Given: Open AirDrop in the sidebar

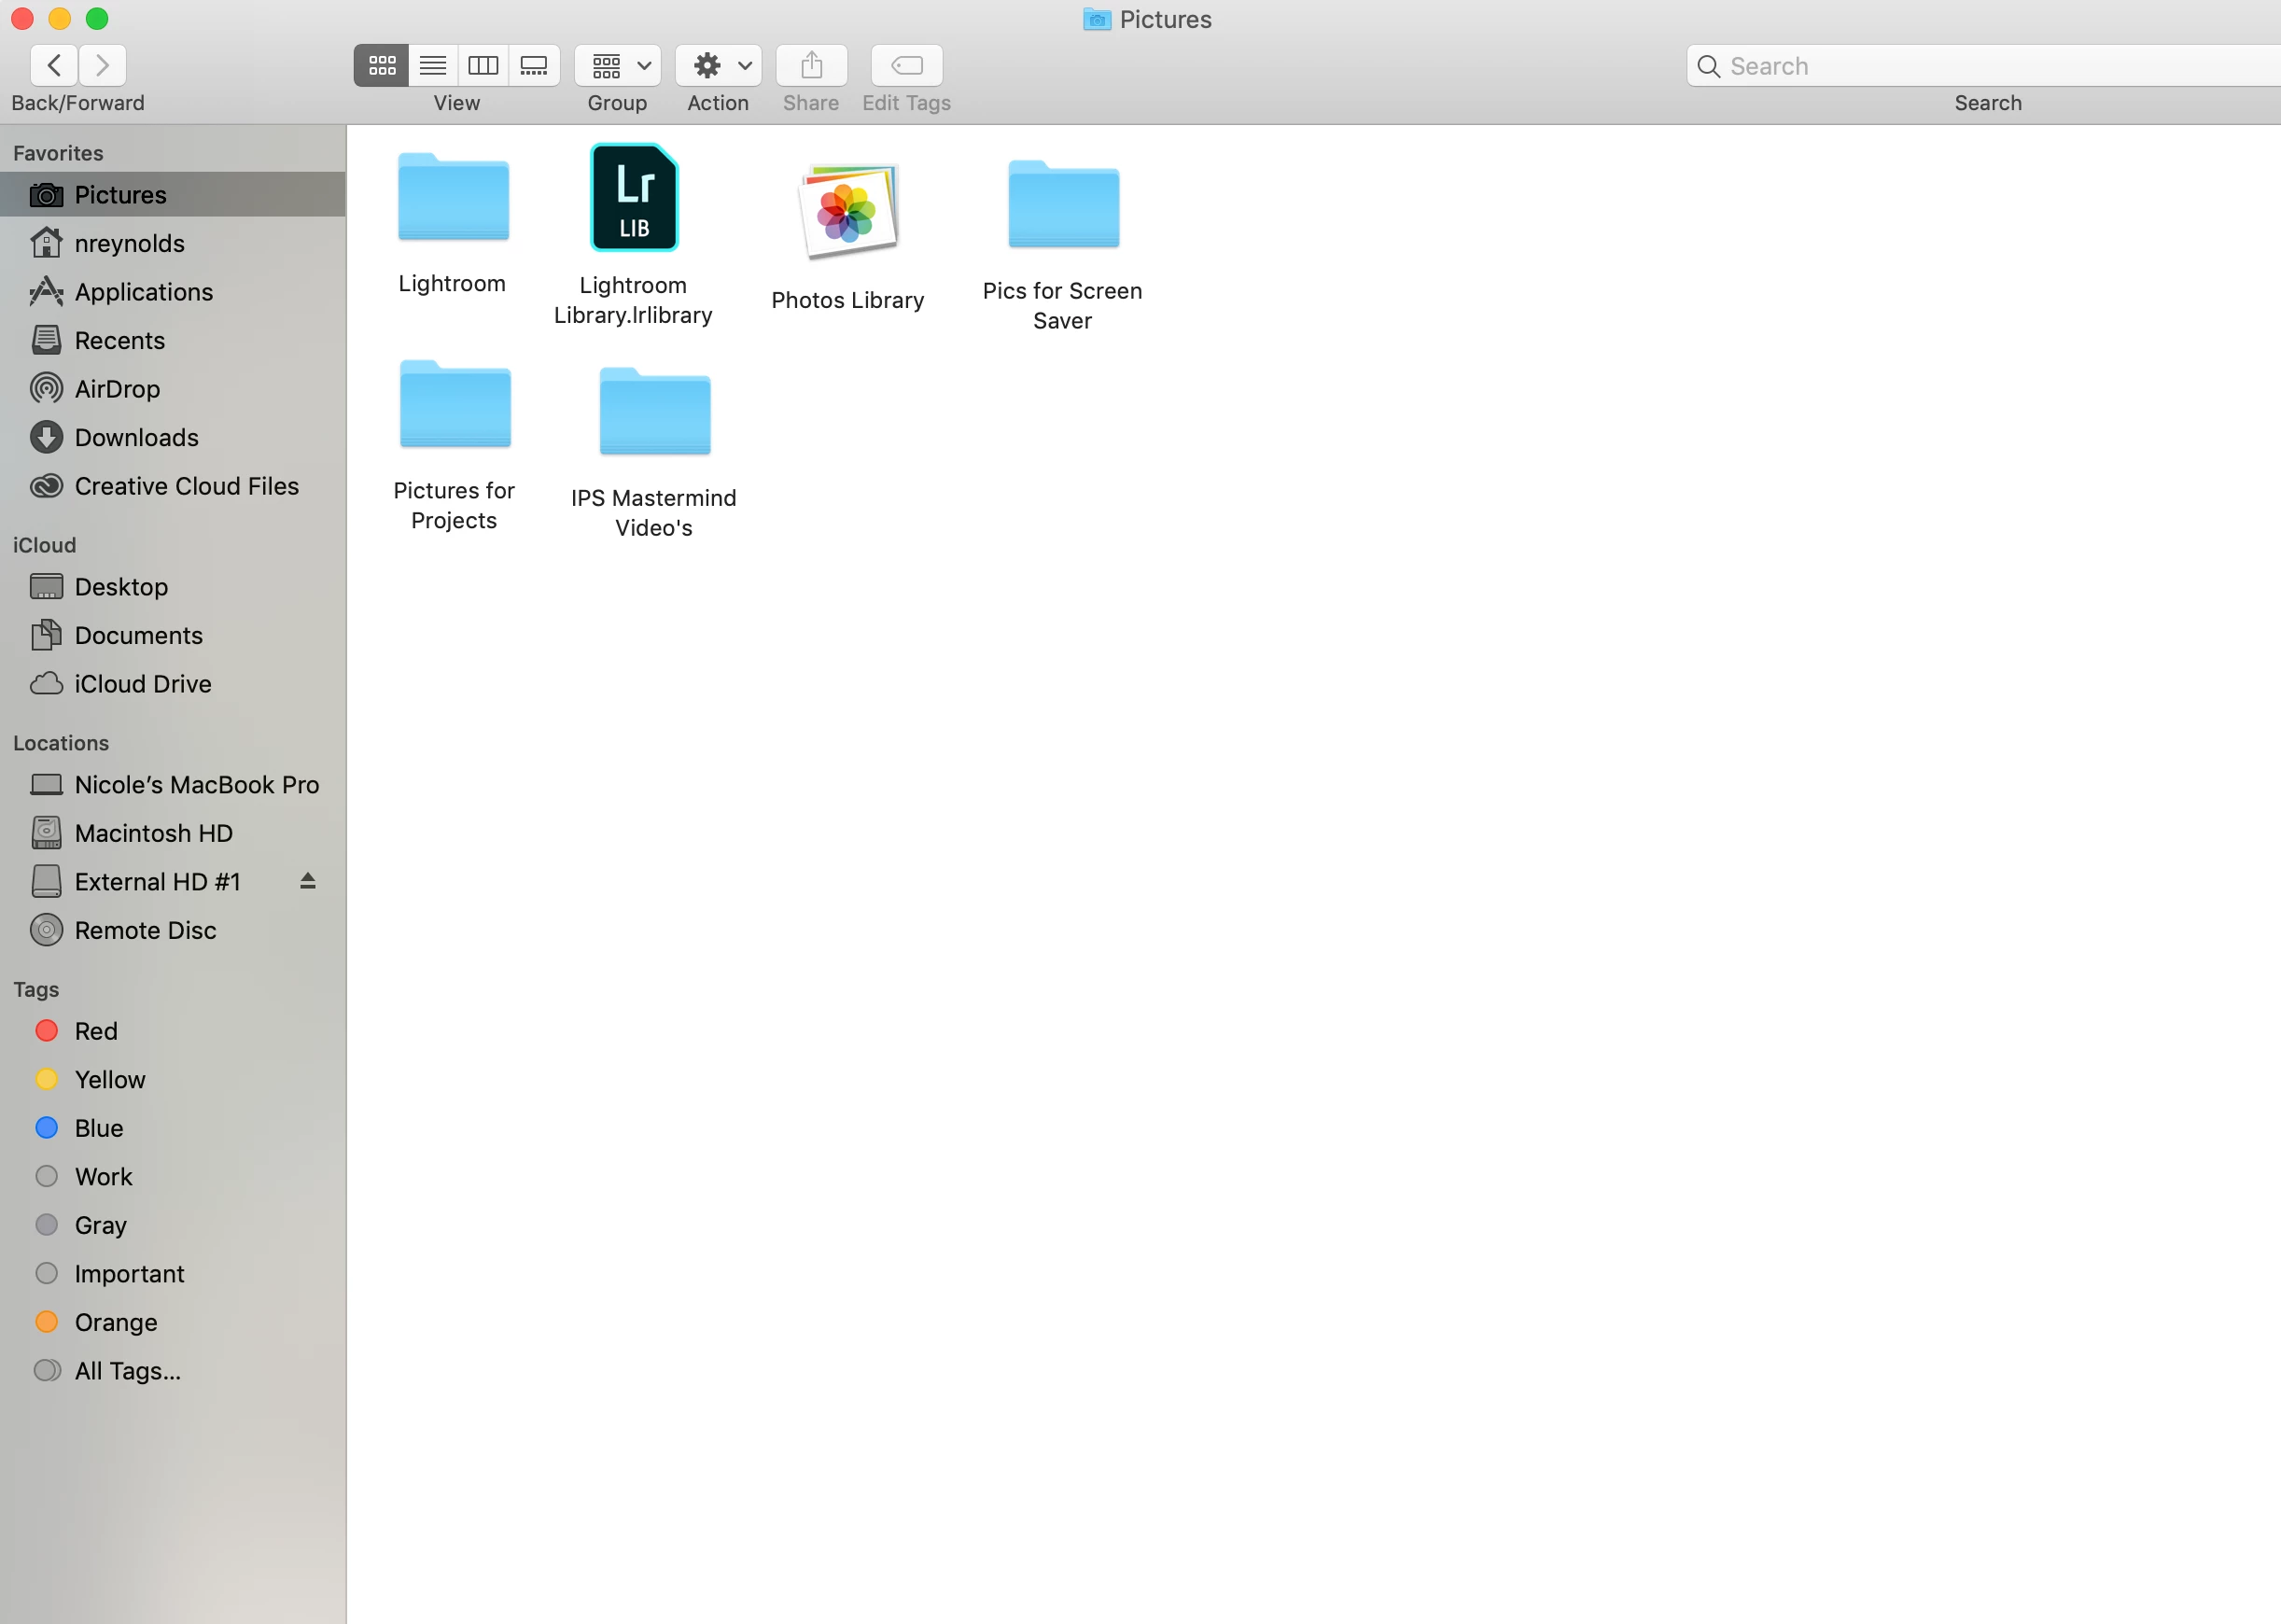Looking at the screenshot, I should click(x=117, y=389).
